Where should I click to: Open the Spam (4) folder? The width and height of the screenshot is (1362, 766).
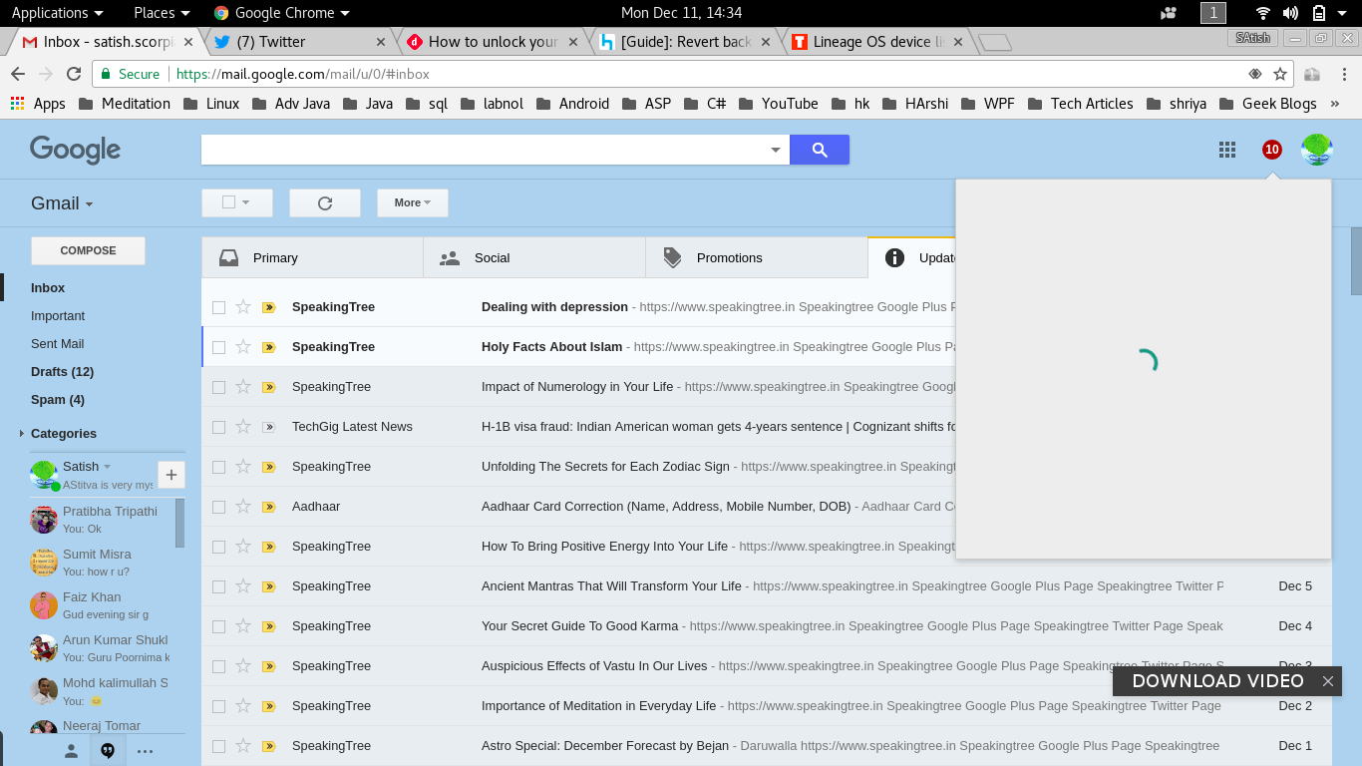point(58,400)
